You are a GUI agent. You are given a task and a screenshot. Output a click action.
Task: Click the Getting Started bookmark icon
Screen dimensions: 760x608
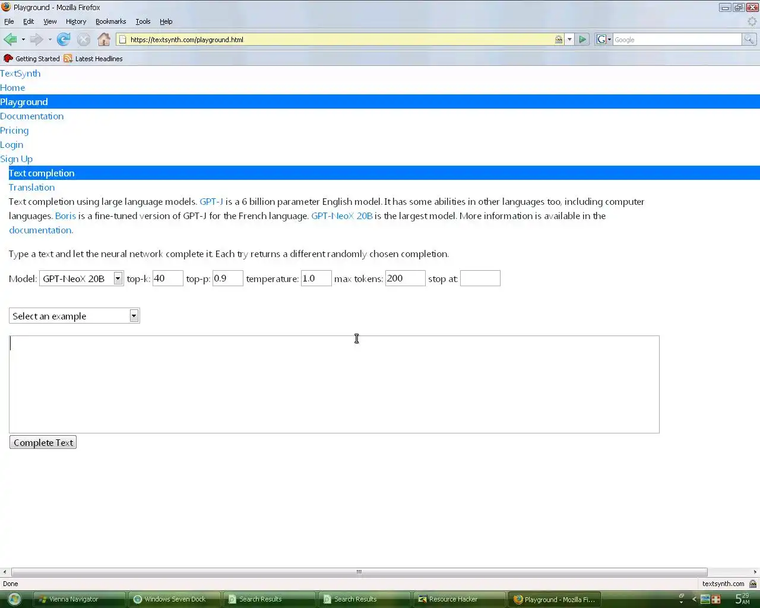click(8, 58)
